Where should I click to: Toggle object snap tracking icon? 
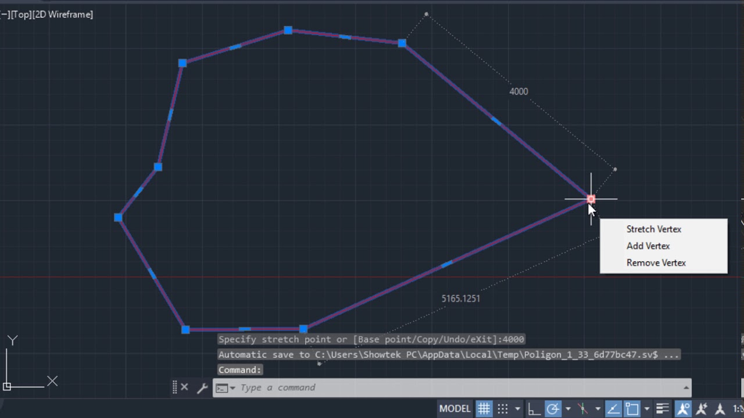tap(613, 409)
